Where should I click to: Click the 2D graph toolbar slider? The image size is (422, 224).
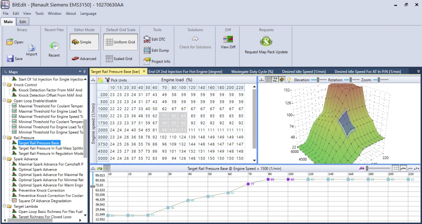point(378,169)
